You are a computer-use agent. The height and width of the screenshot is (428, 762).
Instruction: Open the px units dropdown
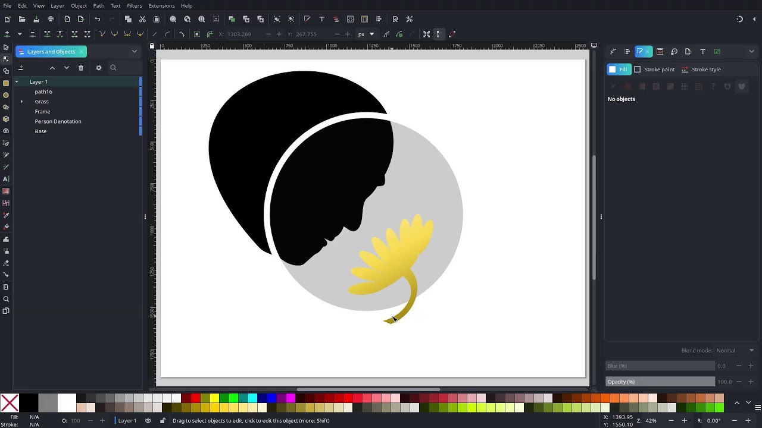pos(366,34)
